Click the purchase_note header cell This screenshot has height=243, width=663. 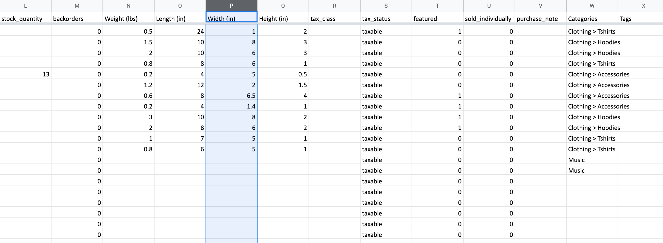540,19
